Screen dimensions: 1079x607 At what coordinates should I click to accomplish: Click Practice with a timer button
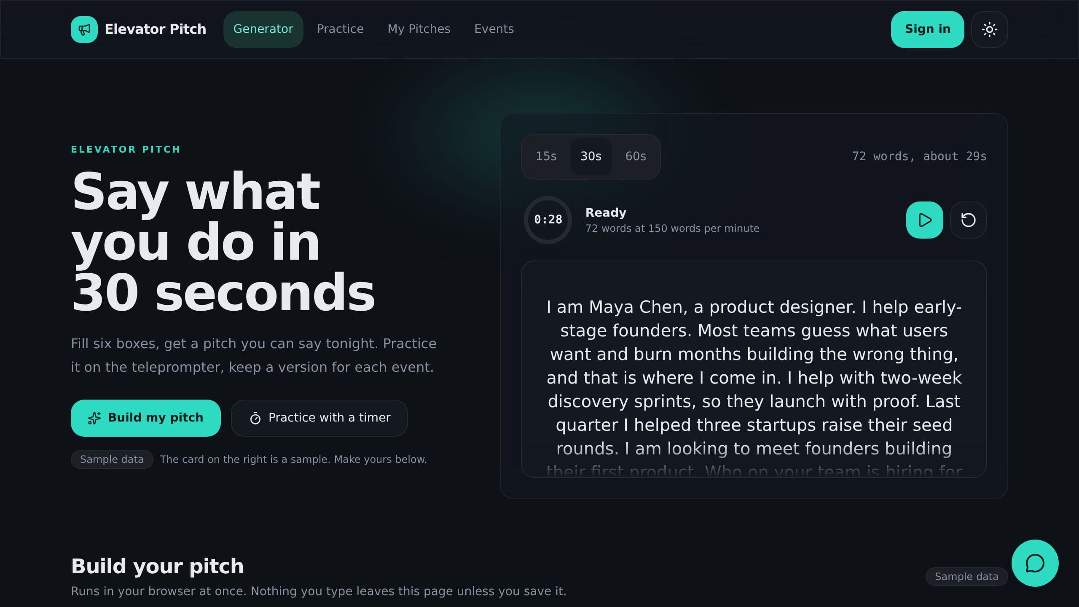pyautogui.click(x=319, y=418)
